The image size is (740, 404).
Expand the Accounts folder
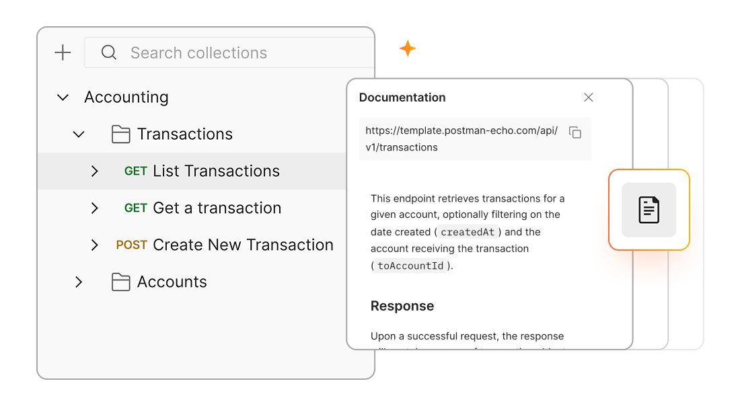(79, 282)
